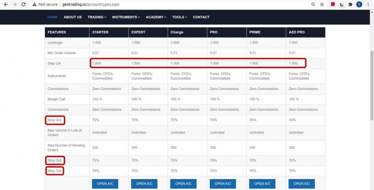This screenshot has width=374, height=190.
Task: Expand the TRADING dropdown menu
Action: point(97,17)
